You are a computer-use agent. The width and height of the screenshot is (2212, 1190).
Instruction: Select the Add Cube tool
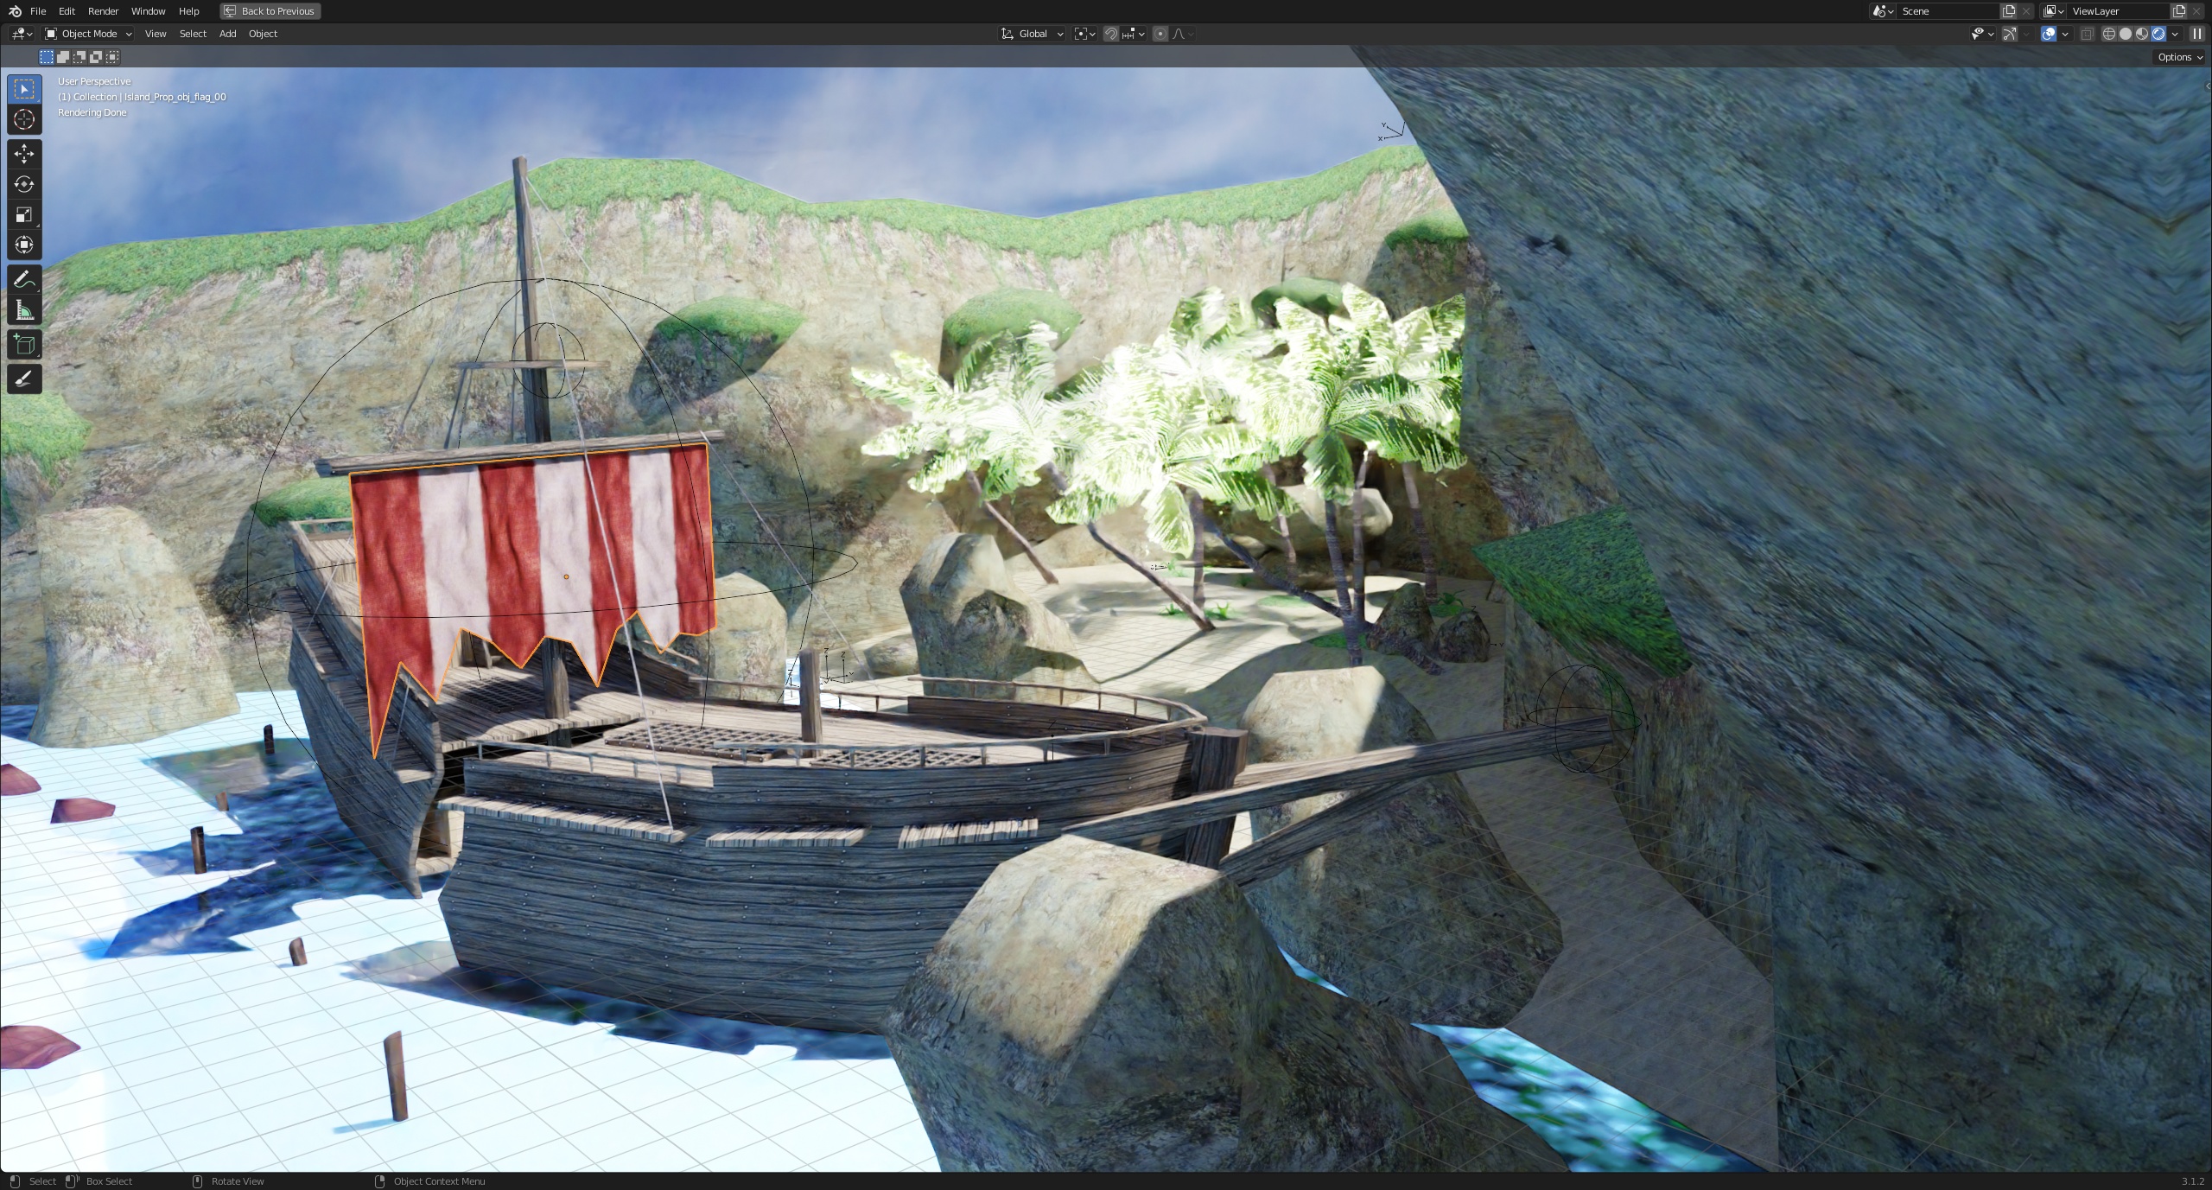tap(24, 345)
